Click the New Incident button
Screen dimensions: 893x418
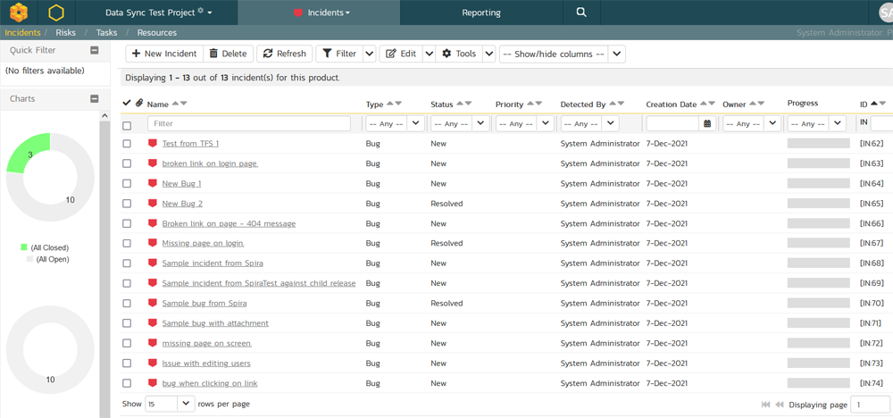click(164, 54)
